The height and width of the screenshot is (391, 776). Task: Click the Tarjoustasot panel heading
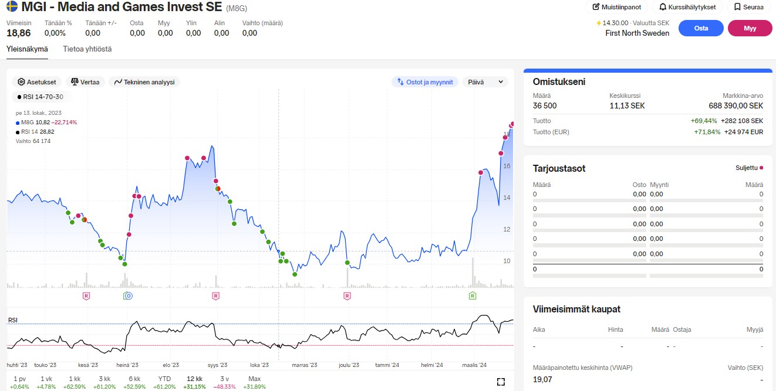click(559, 168)
